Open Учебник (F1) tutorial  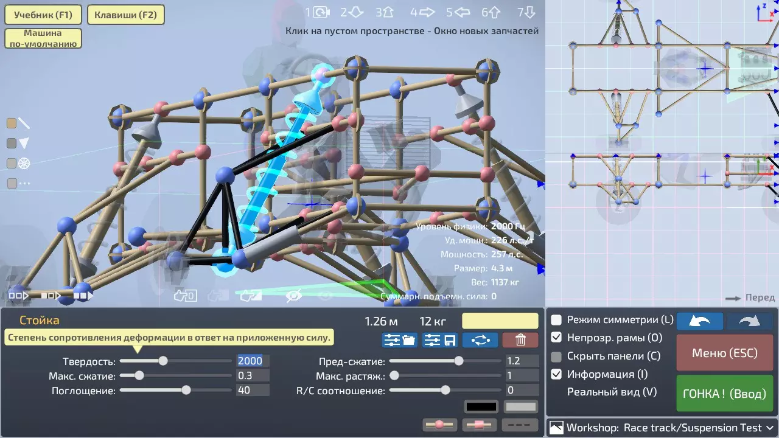click(x=43, y=15)
